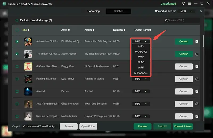Screen dimensions: 213x138
Task: Sort the list by Artist column arrows
Action: pos(69,30)
